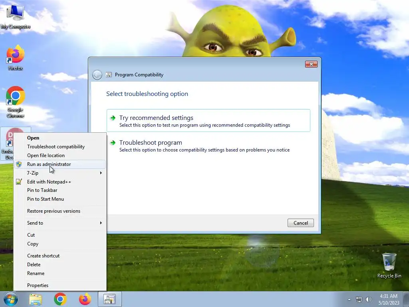Click Troubleshoot program option
Image resolution: width=409 pixels, height=307 pixels.
click(x=208, y=146)
